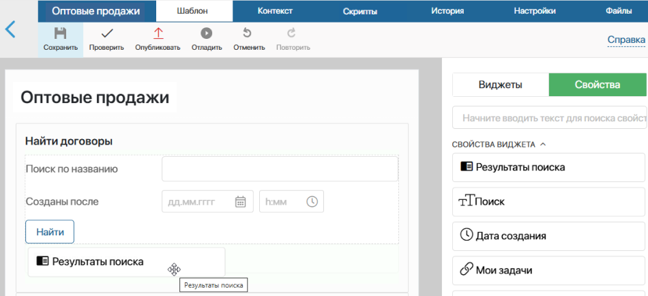Click the table icon beside Результаты поиска in panel
The width and height of the screenshot is (648, 296).
click(x=466, y=166)
